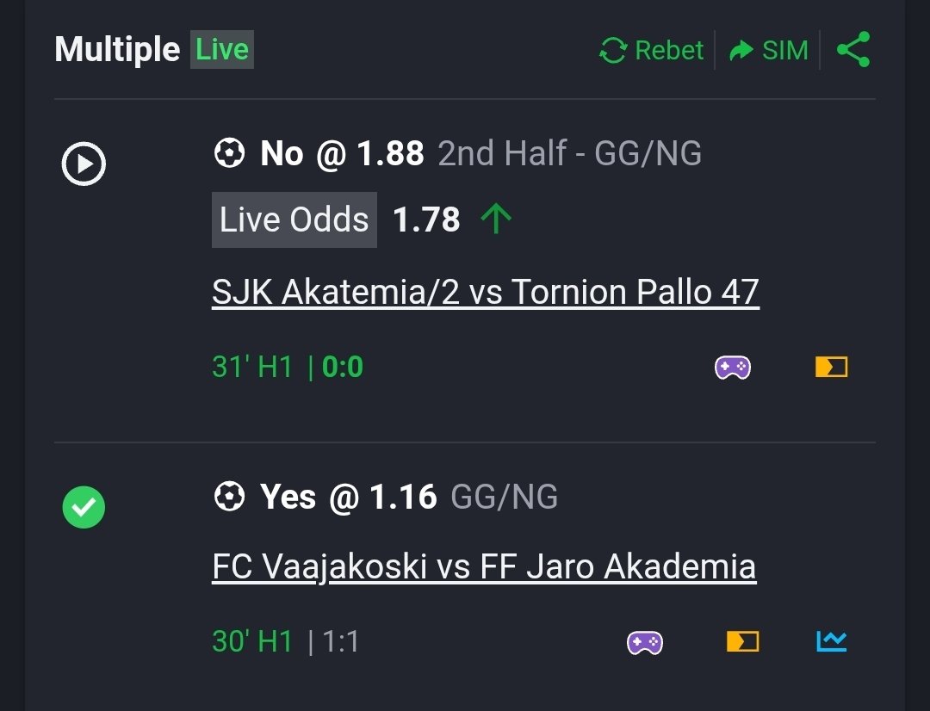The image size is (930, 711).
Task: Open yellow live tracker icon for FC Vaajakoski match
Action: tap(742, 641)
